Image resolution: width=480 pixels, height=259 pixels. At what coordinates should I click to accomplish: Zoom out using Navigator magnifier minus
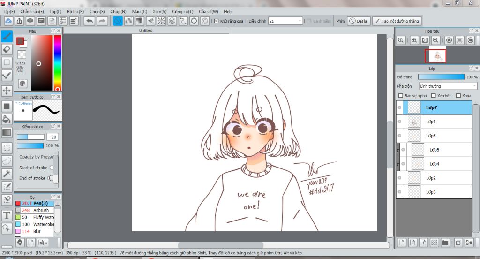click(x=436, y=40)
